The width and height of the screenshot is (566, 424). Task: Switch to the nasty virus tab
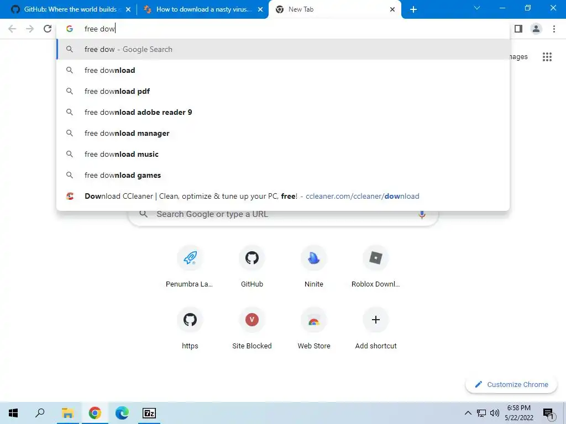[204, 9]
